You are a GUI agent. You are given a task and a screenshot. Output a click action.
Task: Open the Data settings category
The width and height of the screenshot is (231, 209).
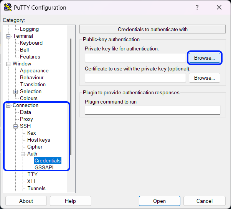25,112
